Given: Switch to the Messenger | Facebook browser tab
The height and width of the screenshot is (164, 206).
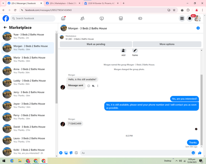Looking at the screenshot, I should [25, 3].
